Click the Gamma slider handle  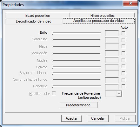click(53, 67)
